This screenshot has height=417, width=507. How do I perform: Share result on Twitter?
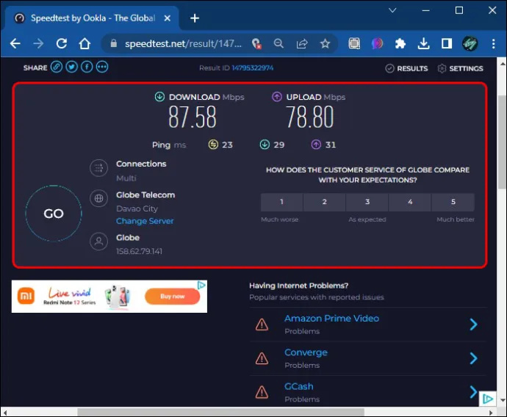point(72,68)
